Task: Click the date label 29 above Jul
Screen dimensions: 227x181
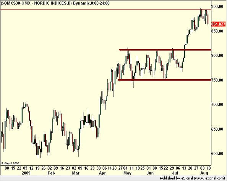Action: (172, 168)
